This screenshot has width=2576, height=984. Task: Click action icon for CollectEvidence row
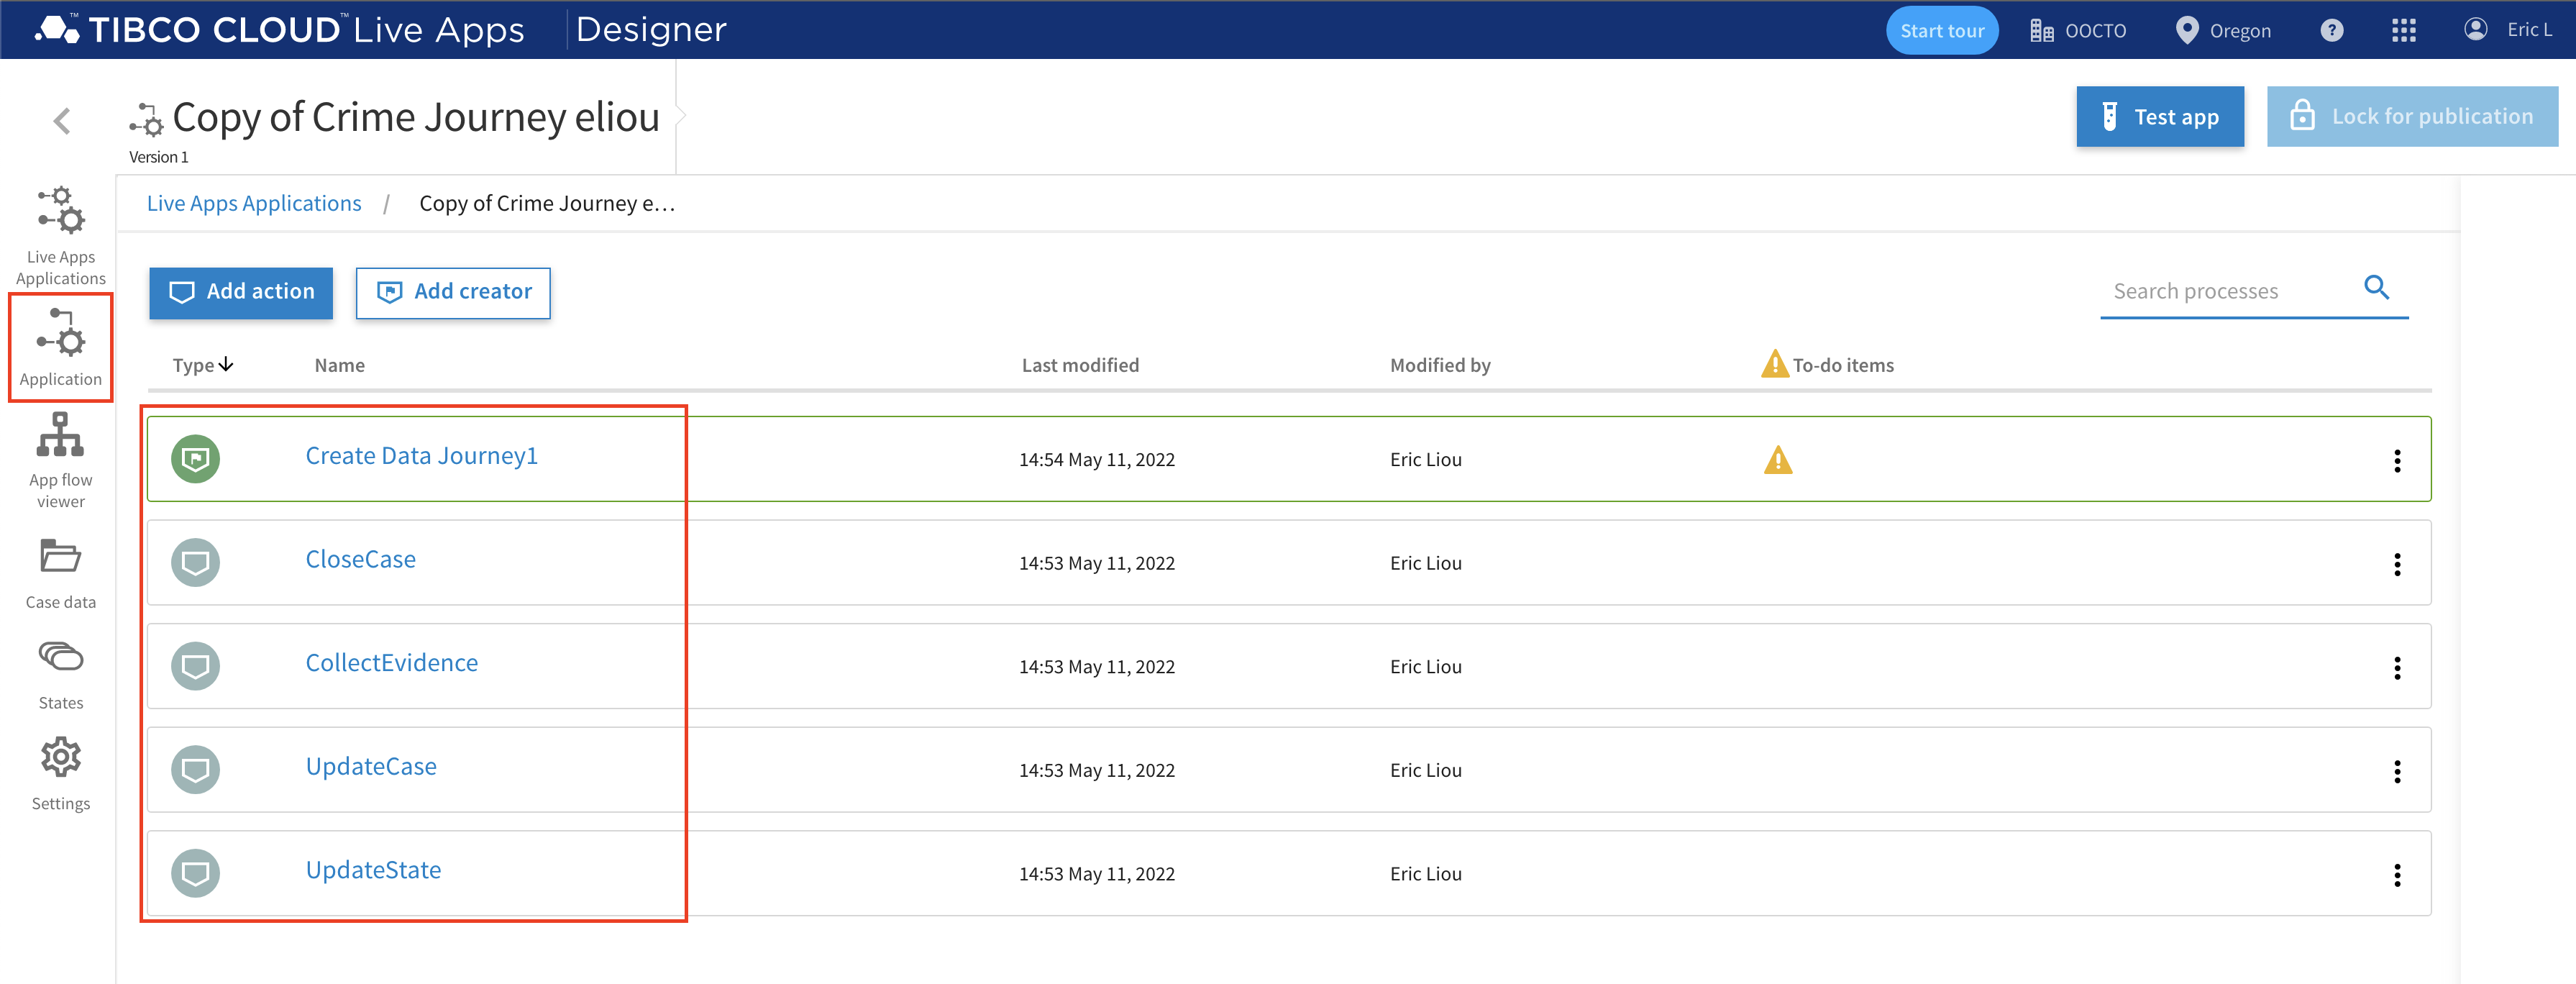[x=195, y=666]
